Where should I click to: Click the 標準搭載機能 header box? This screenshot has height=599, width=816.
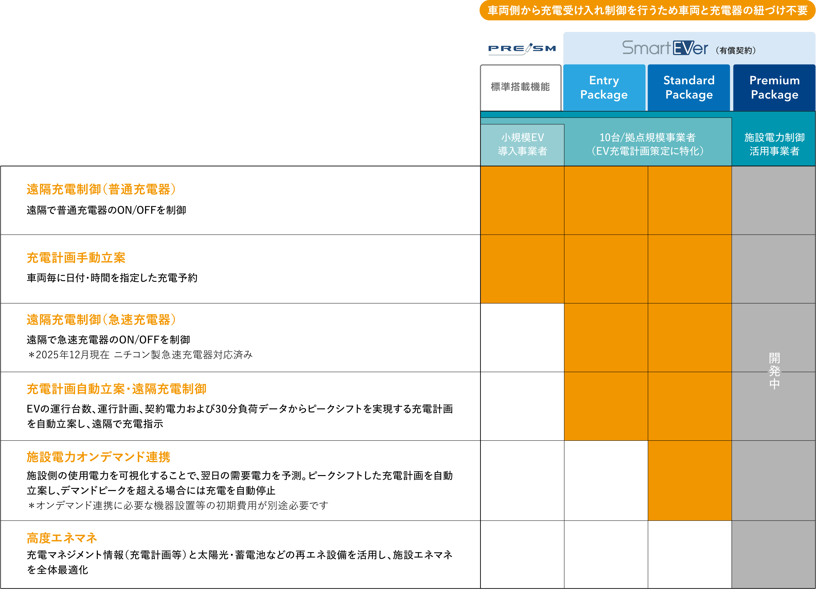click(520, 87)
